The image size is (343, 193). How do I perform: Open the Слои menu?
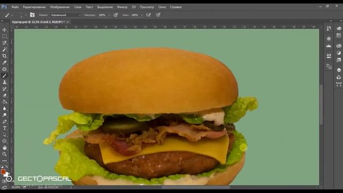(x=78, y=7)
